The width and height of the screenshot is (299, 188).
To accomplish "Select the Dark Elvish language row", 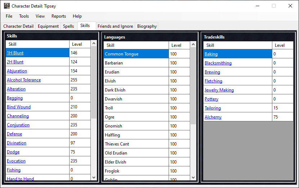I will coord(115,90).
